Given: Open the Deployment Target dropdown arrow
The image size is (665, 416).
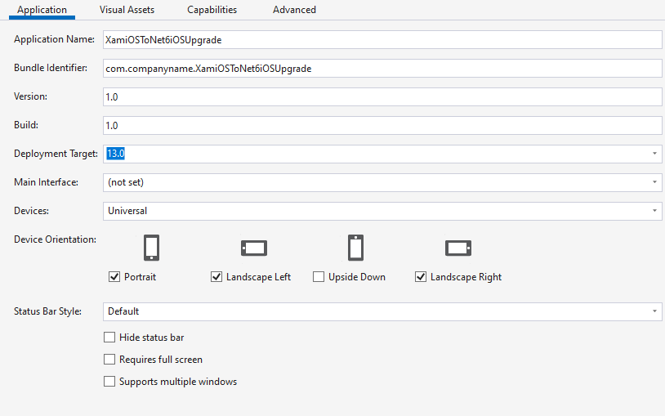Looking at the screenshot, I should click(654, 154).
